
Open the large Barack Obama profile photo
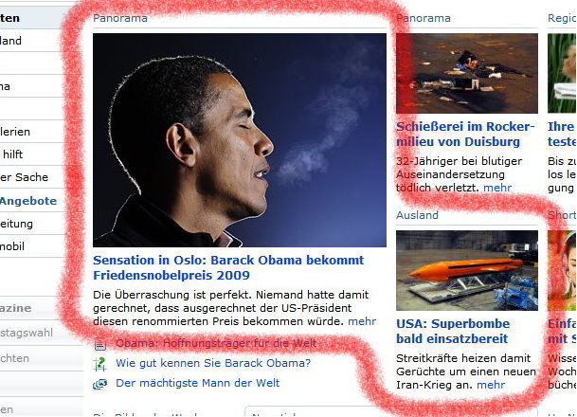click(x=240, y=140)
